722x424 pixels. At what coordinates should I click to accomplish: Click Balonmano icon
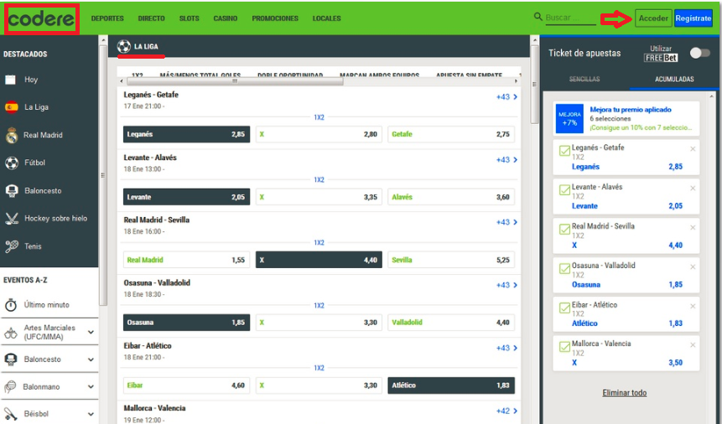coord(10,386)
